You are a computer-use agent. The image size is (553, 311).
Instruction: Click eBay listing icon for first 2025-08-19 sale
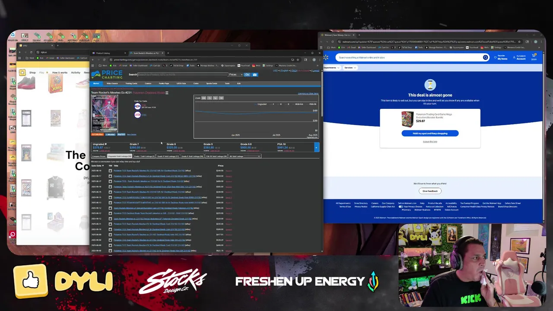[110, 171]
